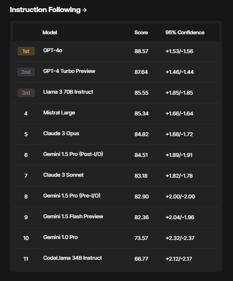Click Claude 3 Opus model name
Viewport: 233px width, 281px height.
[x=61, y=134]
